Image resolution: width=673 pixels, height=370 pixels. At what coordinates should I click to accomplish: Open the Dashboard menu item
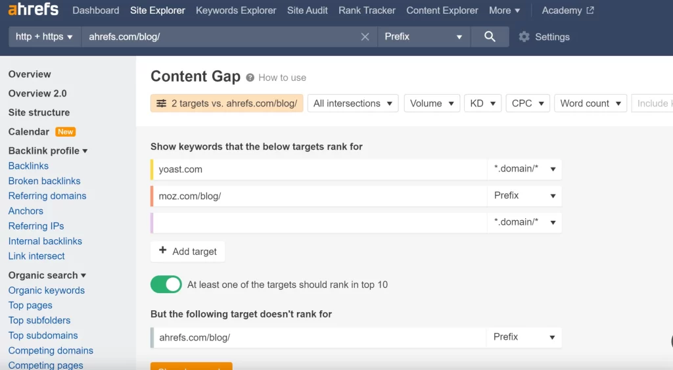96,11
